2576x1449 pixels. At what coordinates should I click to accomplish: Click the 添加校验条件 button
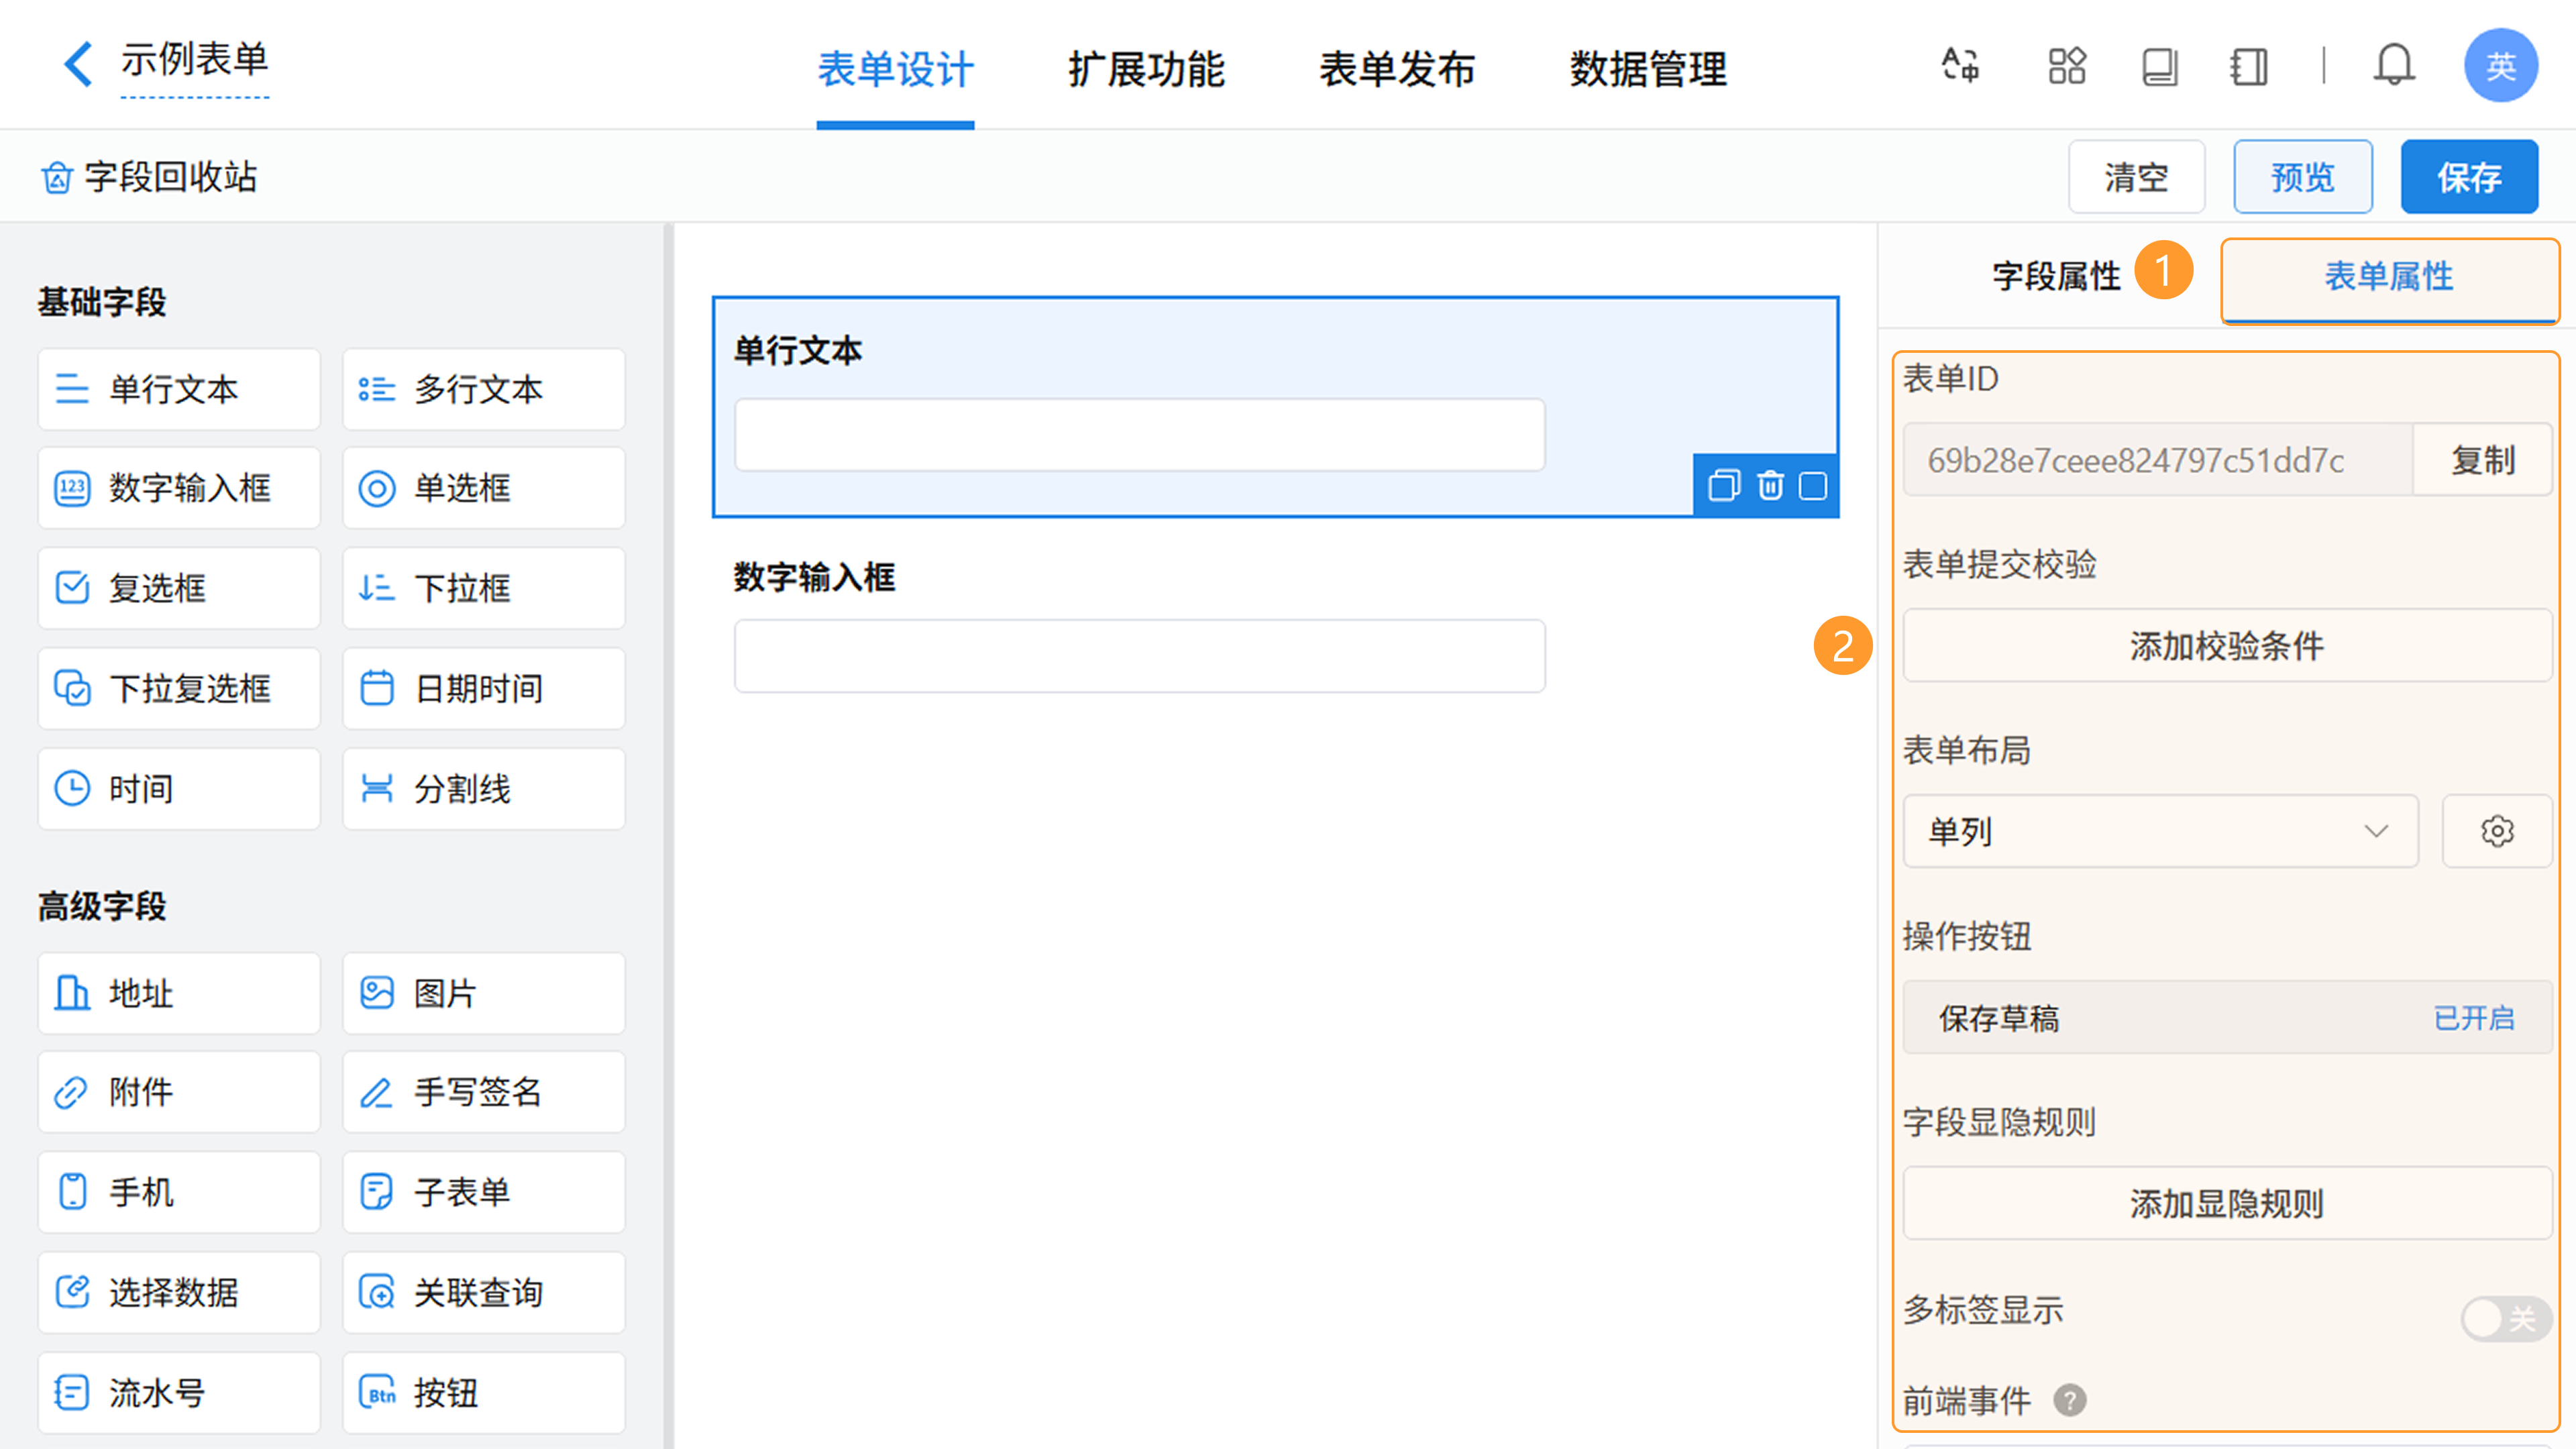coord(2226,646)
